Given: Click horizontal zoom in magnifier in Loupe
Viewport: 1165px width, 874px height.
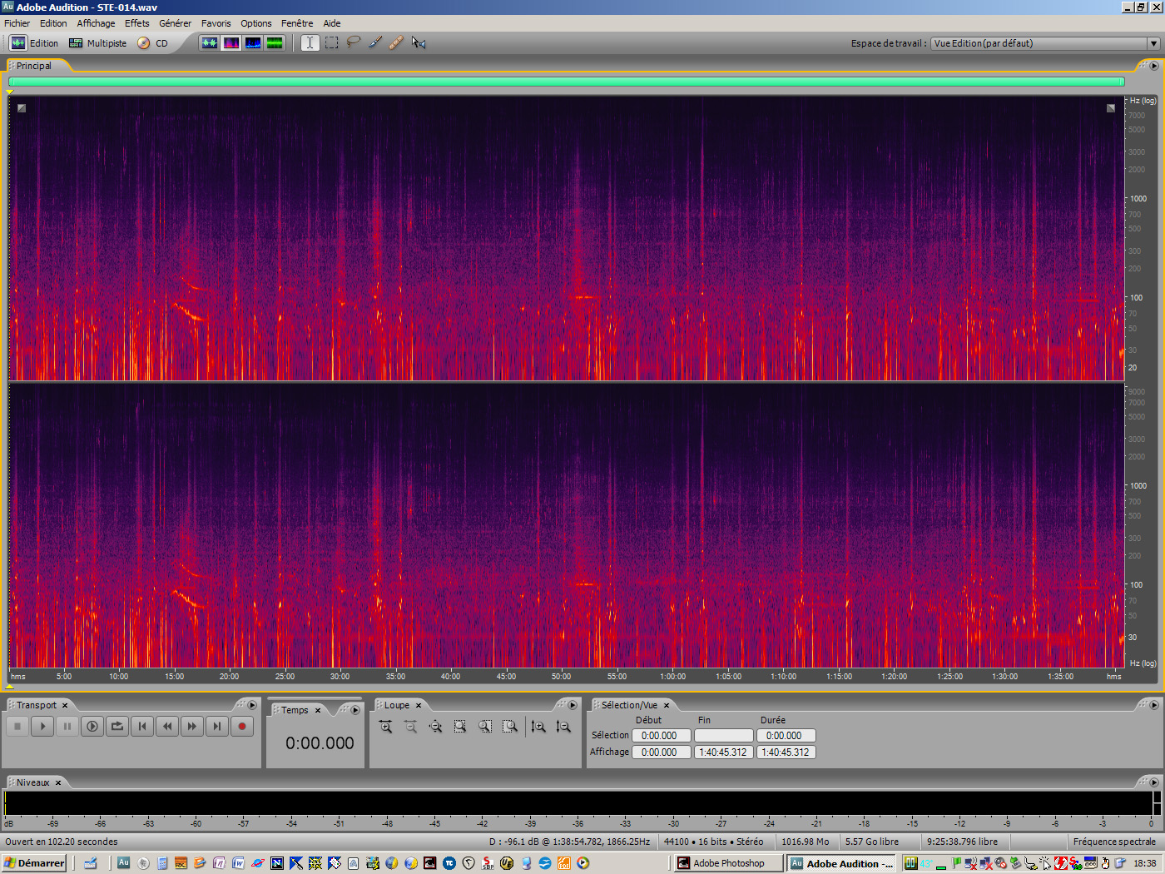Looking at the screenshot, I should pos(385,727).
